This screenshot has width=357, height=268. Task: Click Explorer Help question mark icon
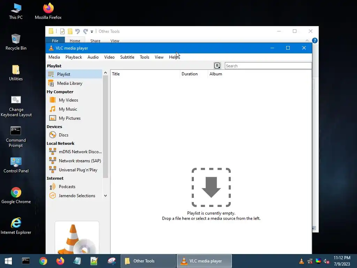(315, 40)
